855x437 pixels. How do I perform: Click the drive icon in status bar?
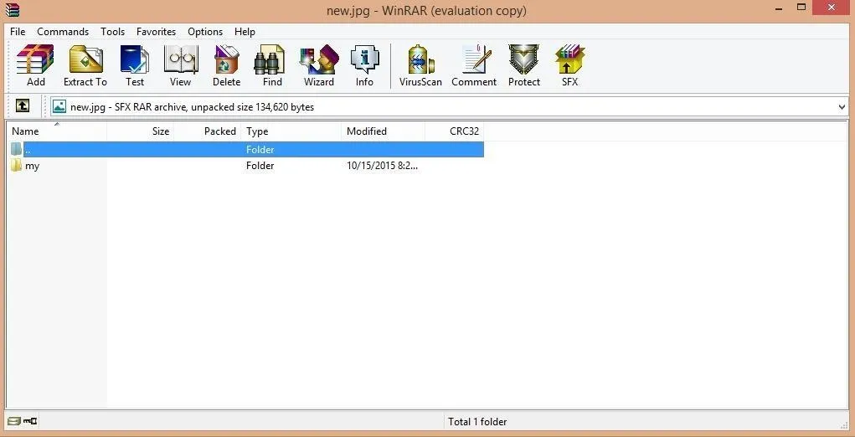[x=14, y=421]
